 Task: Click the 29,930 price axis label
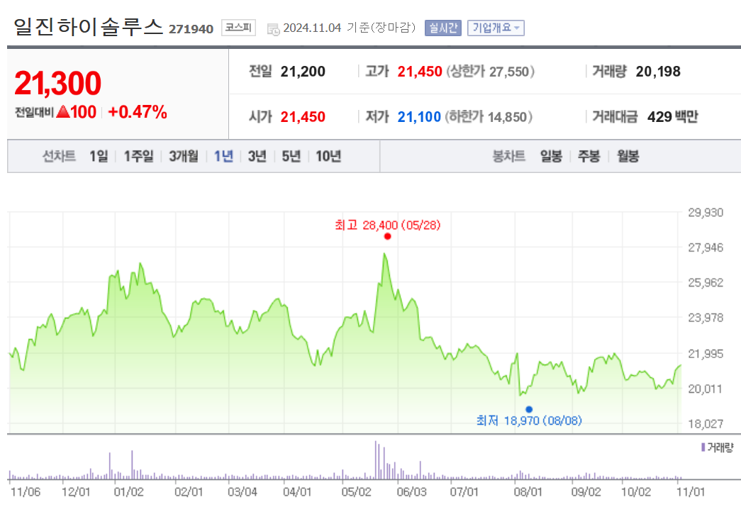click(x=706, y=213)
